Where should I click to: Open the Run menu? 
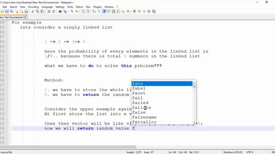[88, 7]
